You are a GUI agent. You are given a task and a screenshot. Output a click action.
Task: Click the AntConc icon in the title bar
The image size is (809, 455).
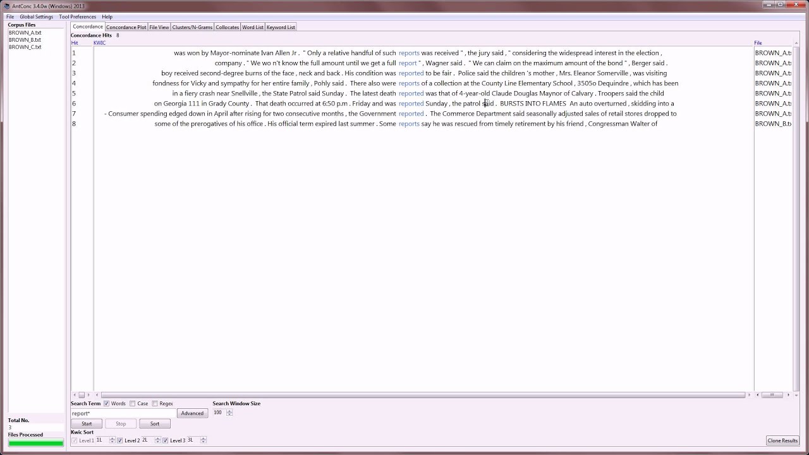click(x=6, y=6)
